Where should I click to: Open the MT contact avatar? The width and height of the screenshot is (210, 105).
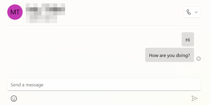pyautogui.click(x=15, y=12)
